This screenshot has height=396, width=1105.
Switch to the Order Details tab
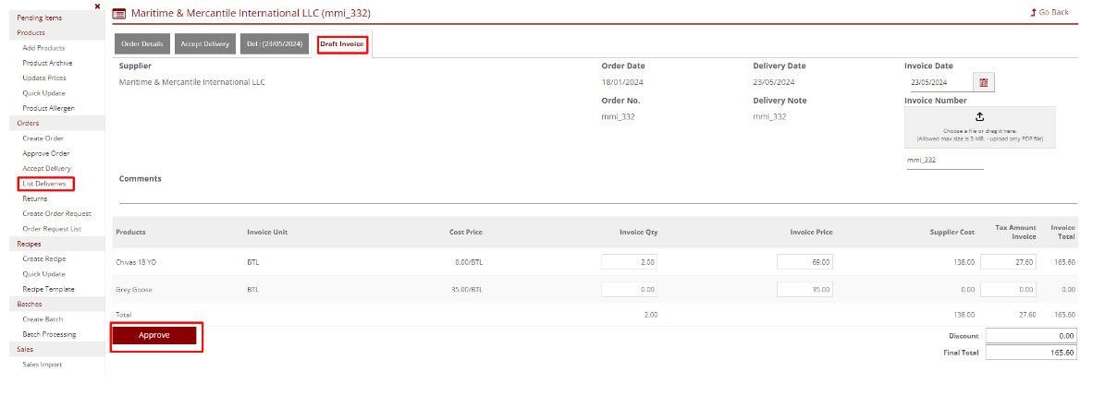pyautogui.click(x=141, y=43)
